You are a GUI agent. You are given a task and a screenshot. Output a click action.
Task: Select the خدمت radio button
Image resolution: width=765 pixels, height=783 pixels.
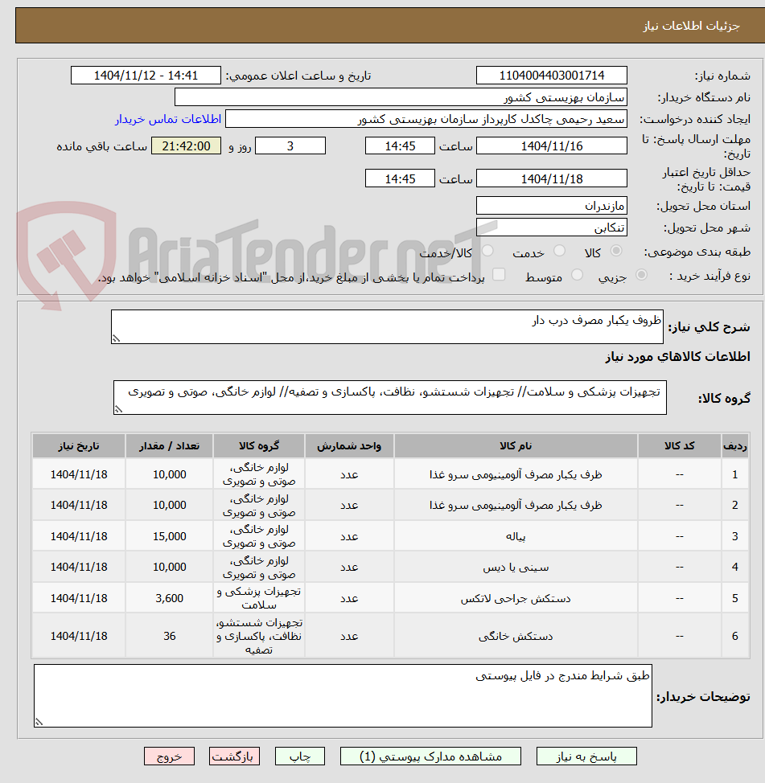559,251
